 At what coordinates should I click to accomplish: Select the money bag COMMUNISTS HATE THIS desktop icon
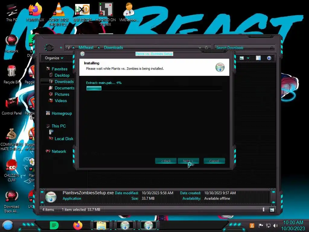(12, 139)
